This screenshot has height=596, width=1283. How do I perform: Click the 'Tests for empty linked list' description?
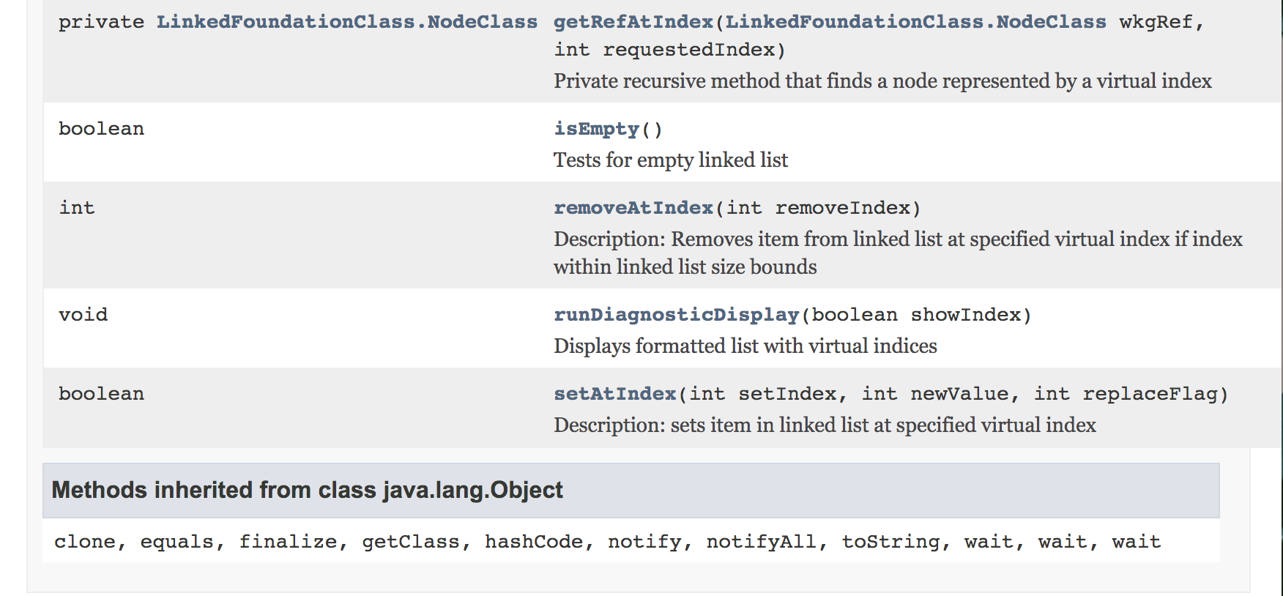click(x=671, y=160)
